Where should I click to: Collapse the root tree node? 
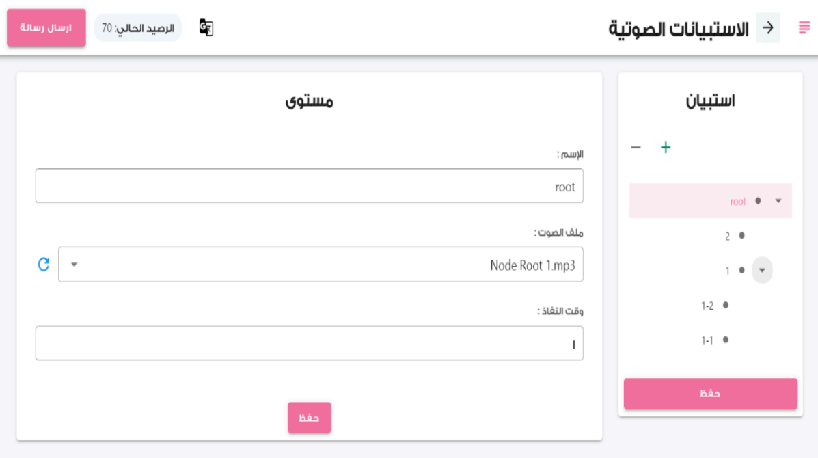click(x=778, y=201)
